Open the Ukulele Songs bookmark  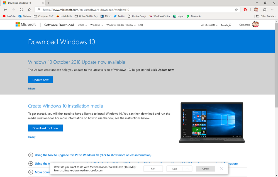pyautogui.click(x=137, y=16)
